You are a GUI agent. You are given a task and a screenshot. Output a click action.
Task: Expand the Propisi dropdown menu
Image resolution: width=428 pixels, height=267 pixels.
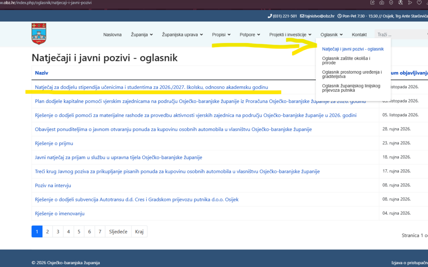pos(221,34)
